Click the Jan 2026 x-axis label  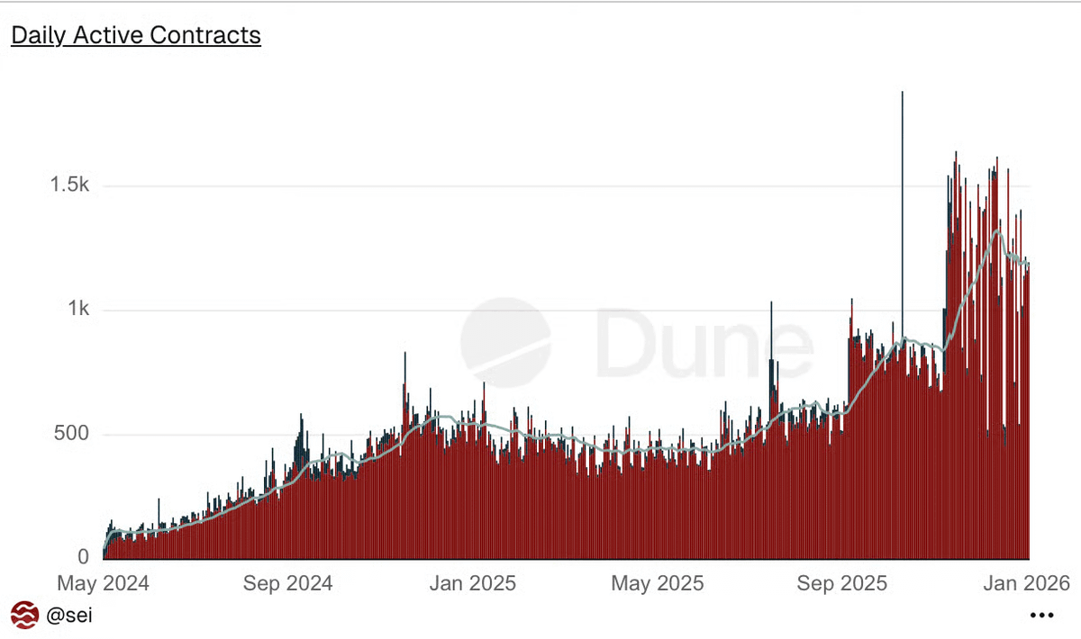(1026, 583)
